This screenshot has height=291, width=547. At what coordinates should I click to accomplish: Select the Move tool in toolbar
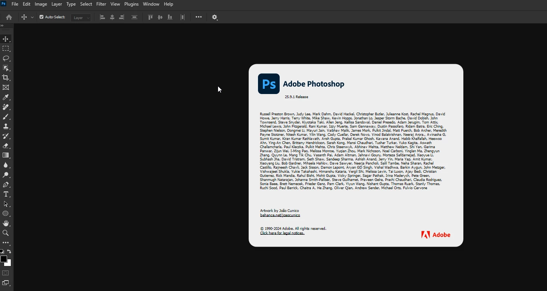(x=6, y=39)
